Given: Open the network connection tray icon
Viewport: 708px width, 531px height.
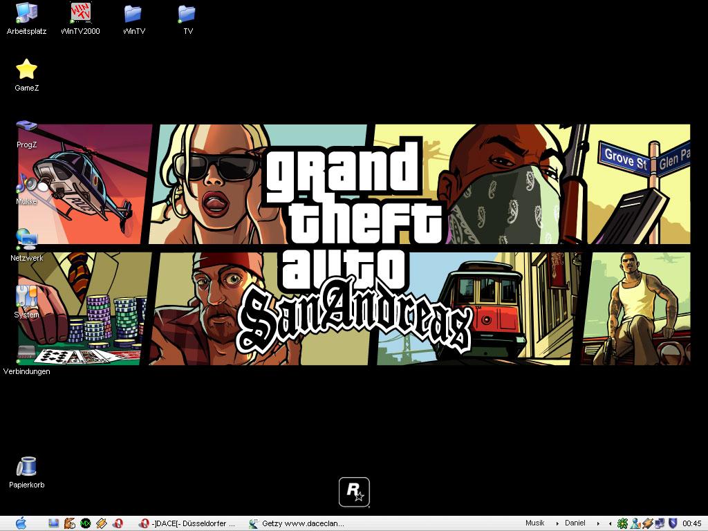Looking at the screenshot, I should coord(660,523).
